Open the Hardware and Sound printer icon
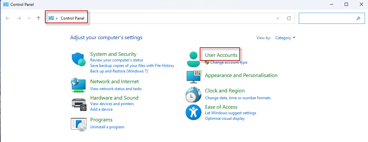The height and width of the screenshot is (142, 368). tap(79, 104)
